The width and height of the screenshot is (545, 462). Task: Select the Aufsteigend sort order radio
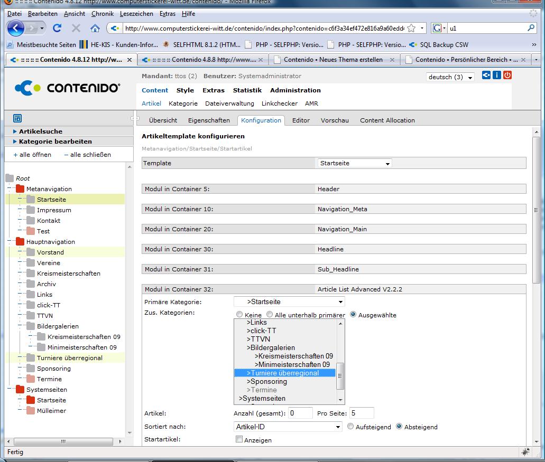(350, 427)
